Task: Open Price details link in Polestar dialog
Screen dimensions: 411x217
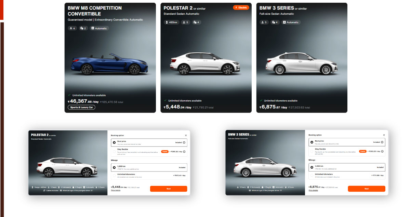Action: tap(116, 190)
